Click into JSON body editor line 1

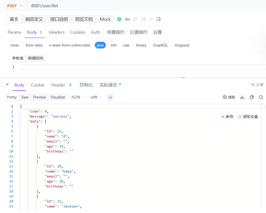[143, 67]
